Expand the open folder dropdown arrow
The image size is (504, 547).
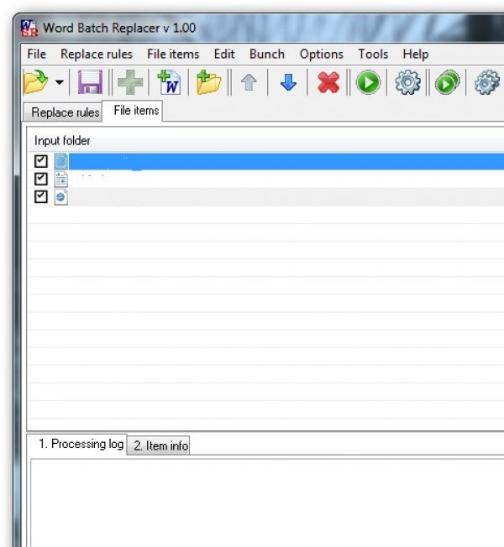(x=60, y=83)
